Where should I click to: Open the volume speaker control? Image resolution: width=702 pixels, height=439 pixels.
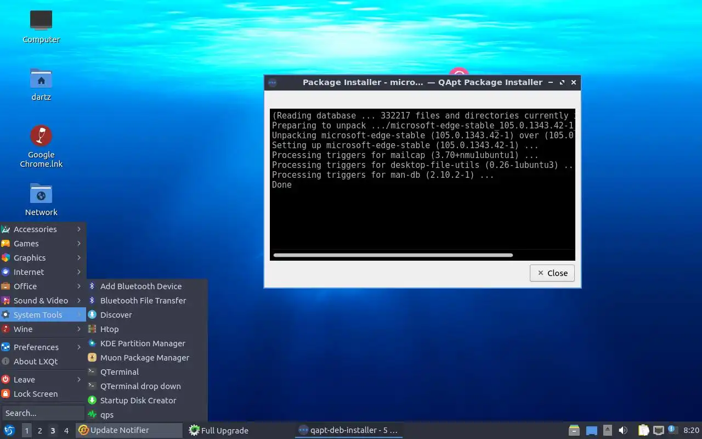pyautogui.click(x=623, y=430)
